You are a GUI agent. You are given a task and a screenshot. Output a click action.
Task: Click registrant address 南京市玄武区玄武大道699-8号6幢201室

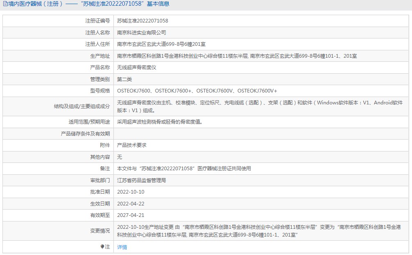tap(161, 44)
